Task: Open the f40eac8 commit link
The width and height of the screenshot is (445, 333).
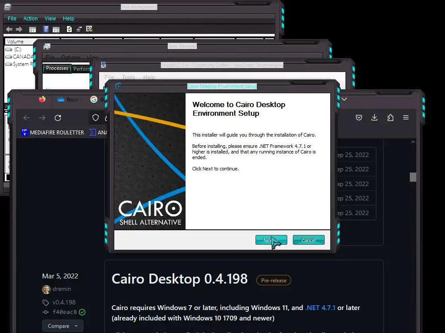Action: pos(64,312)
